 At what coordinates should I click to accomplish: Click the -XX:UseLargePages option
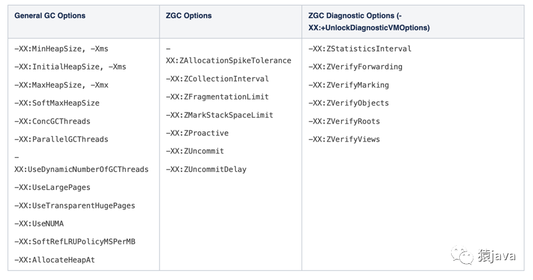click(x=52, y=187)
